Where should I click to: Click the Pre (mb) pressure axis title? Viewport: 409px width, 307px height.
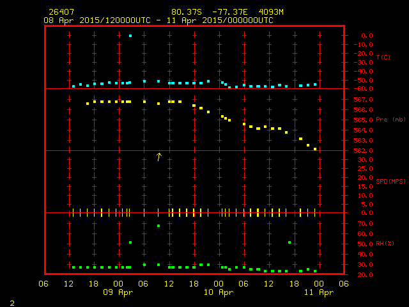[x=390, y=120]
